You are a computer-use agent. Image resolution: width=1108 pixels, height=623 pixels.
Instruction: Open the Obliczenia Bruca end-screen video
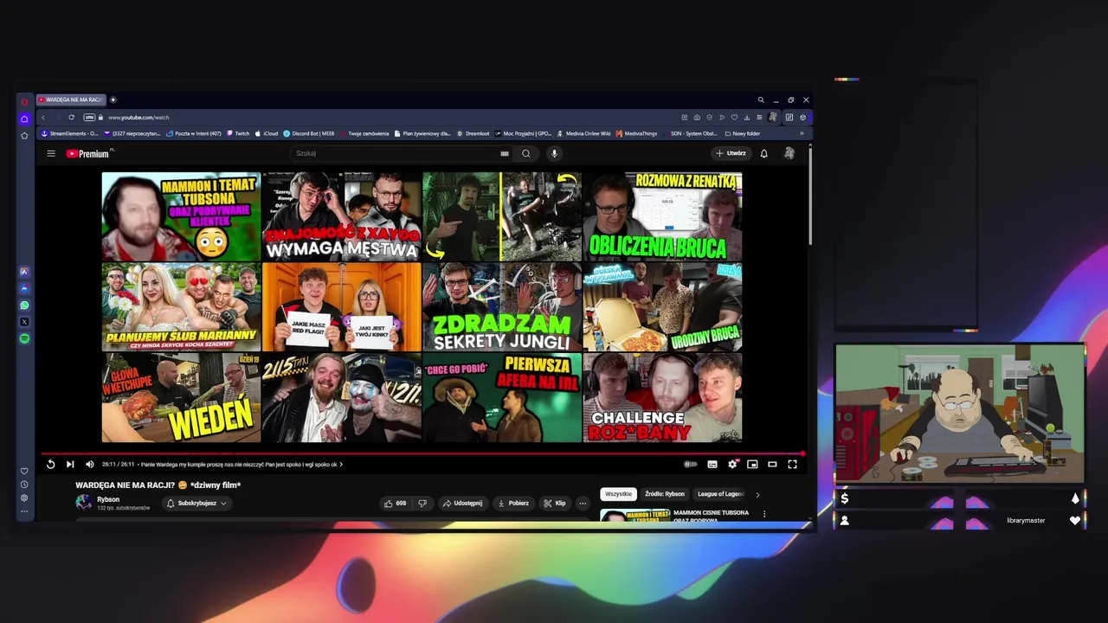[662, 216]
